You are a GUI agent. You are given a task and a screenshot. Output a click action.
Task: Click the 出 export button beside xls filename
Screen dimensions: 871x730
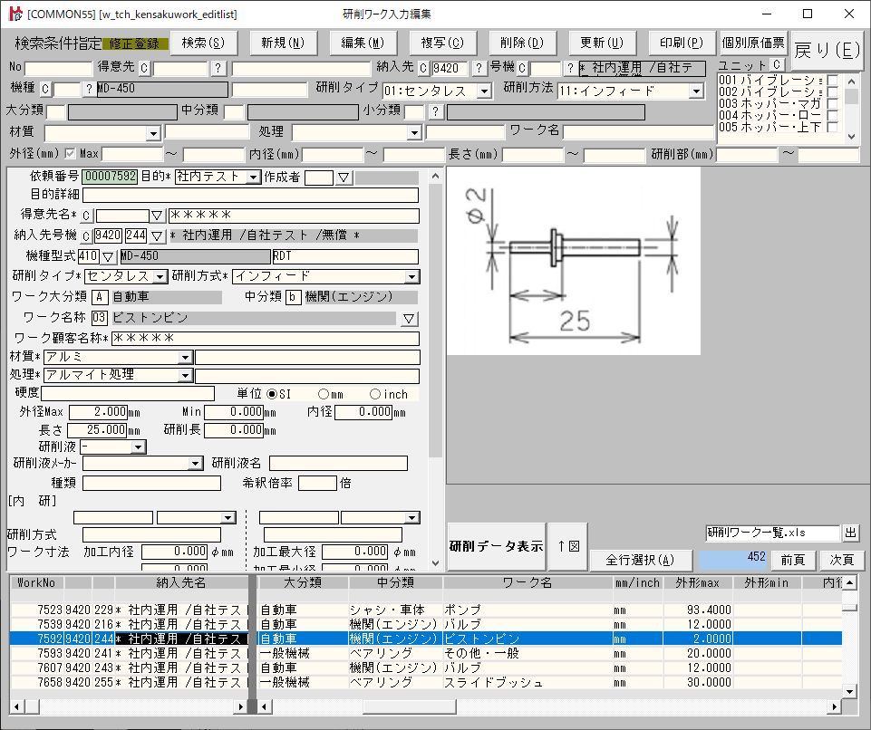[x=850, y=533]
